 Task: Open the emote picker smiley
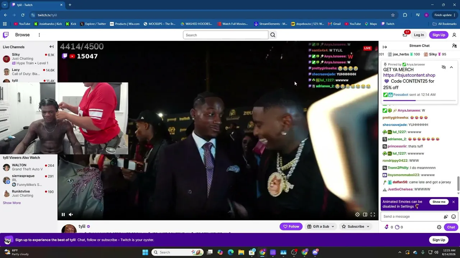point(454,217)
